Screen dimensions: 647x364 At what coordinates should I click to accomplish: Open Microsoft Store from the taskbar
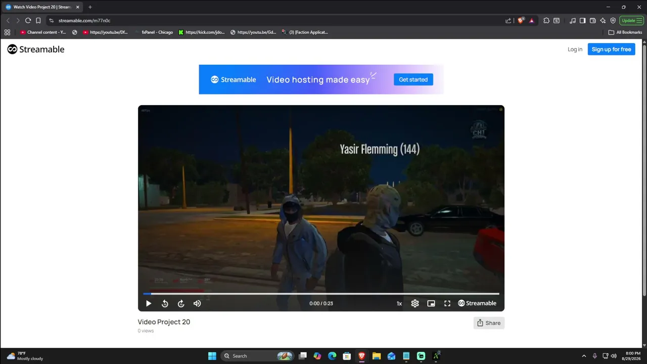(x=347, y=356)
